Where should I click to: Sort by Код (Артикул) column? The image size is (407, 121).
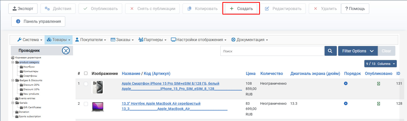157,73
